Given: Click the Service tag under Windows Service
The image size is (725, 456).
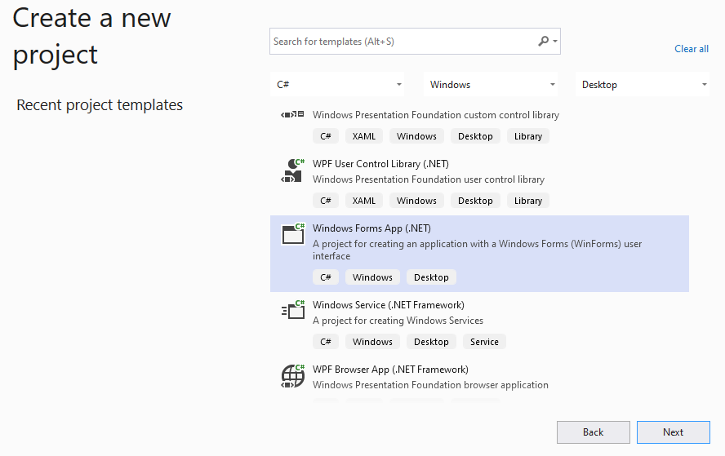Looking at the screenshot, I should (x=485, y=342).
